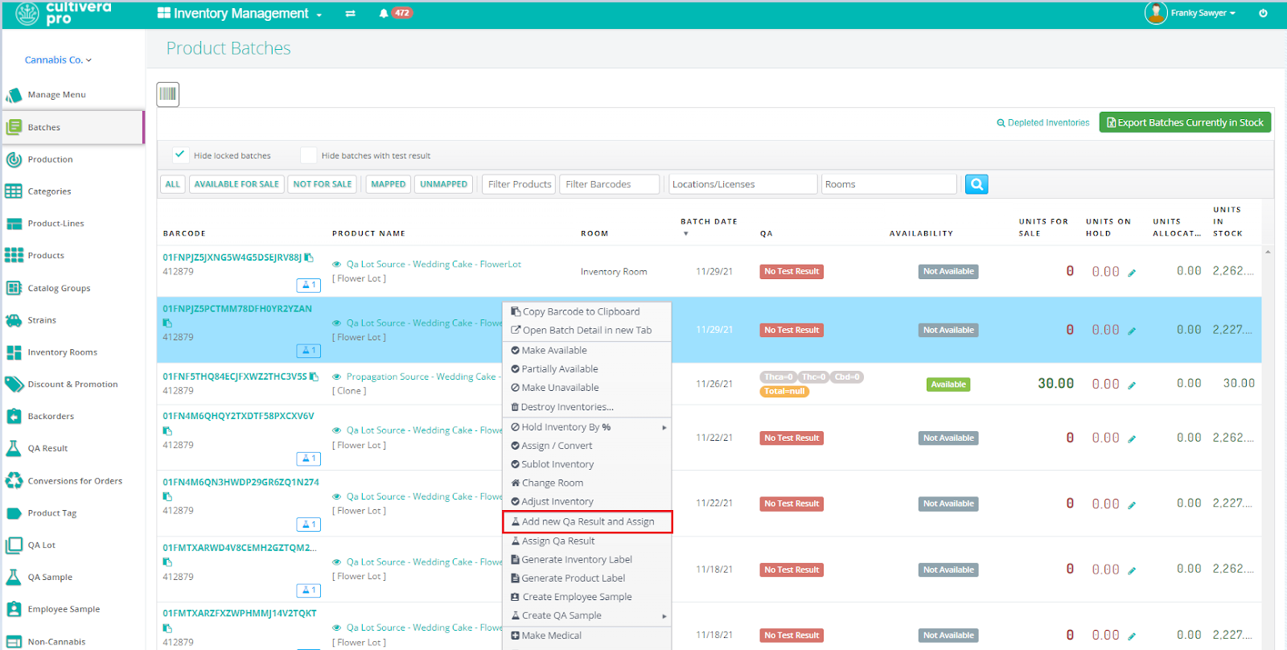Viewport: 1287px width, 650px height.
Task: Select the MAPPED filter
Action: click(x=389, y=184)
